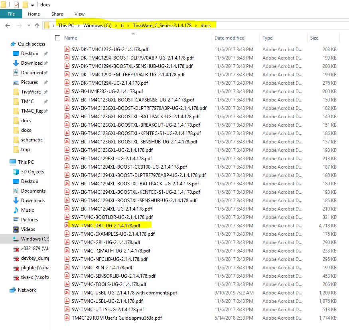
Task: Click the Properties quick access toolbar icon
Action: coord(16,5)
